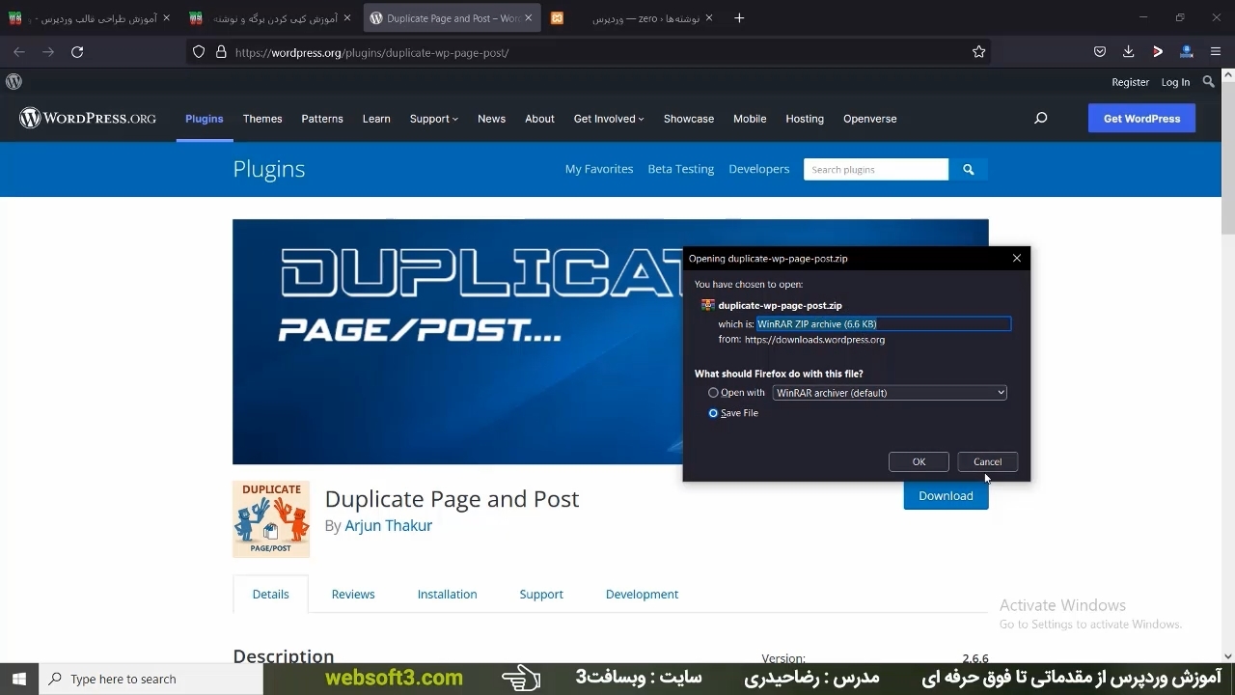The height and width of the screenshot is (695, 1235).
Task: Click the bookmark star in the address bar
Action: click(978, 52)
